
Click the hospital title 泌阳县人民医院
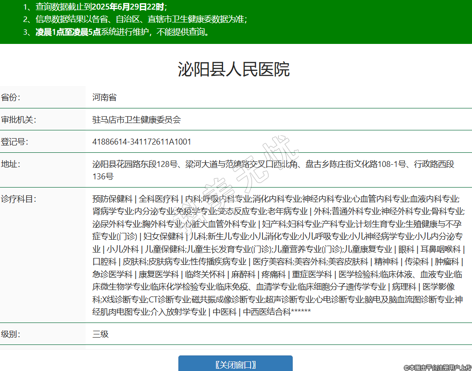(233, 70)
